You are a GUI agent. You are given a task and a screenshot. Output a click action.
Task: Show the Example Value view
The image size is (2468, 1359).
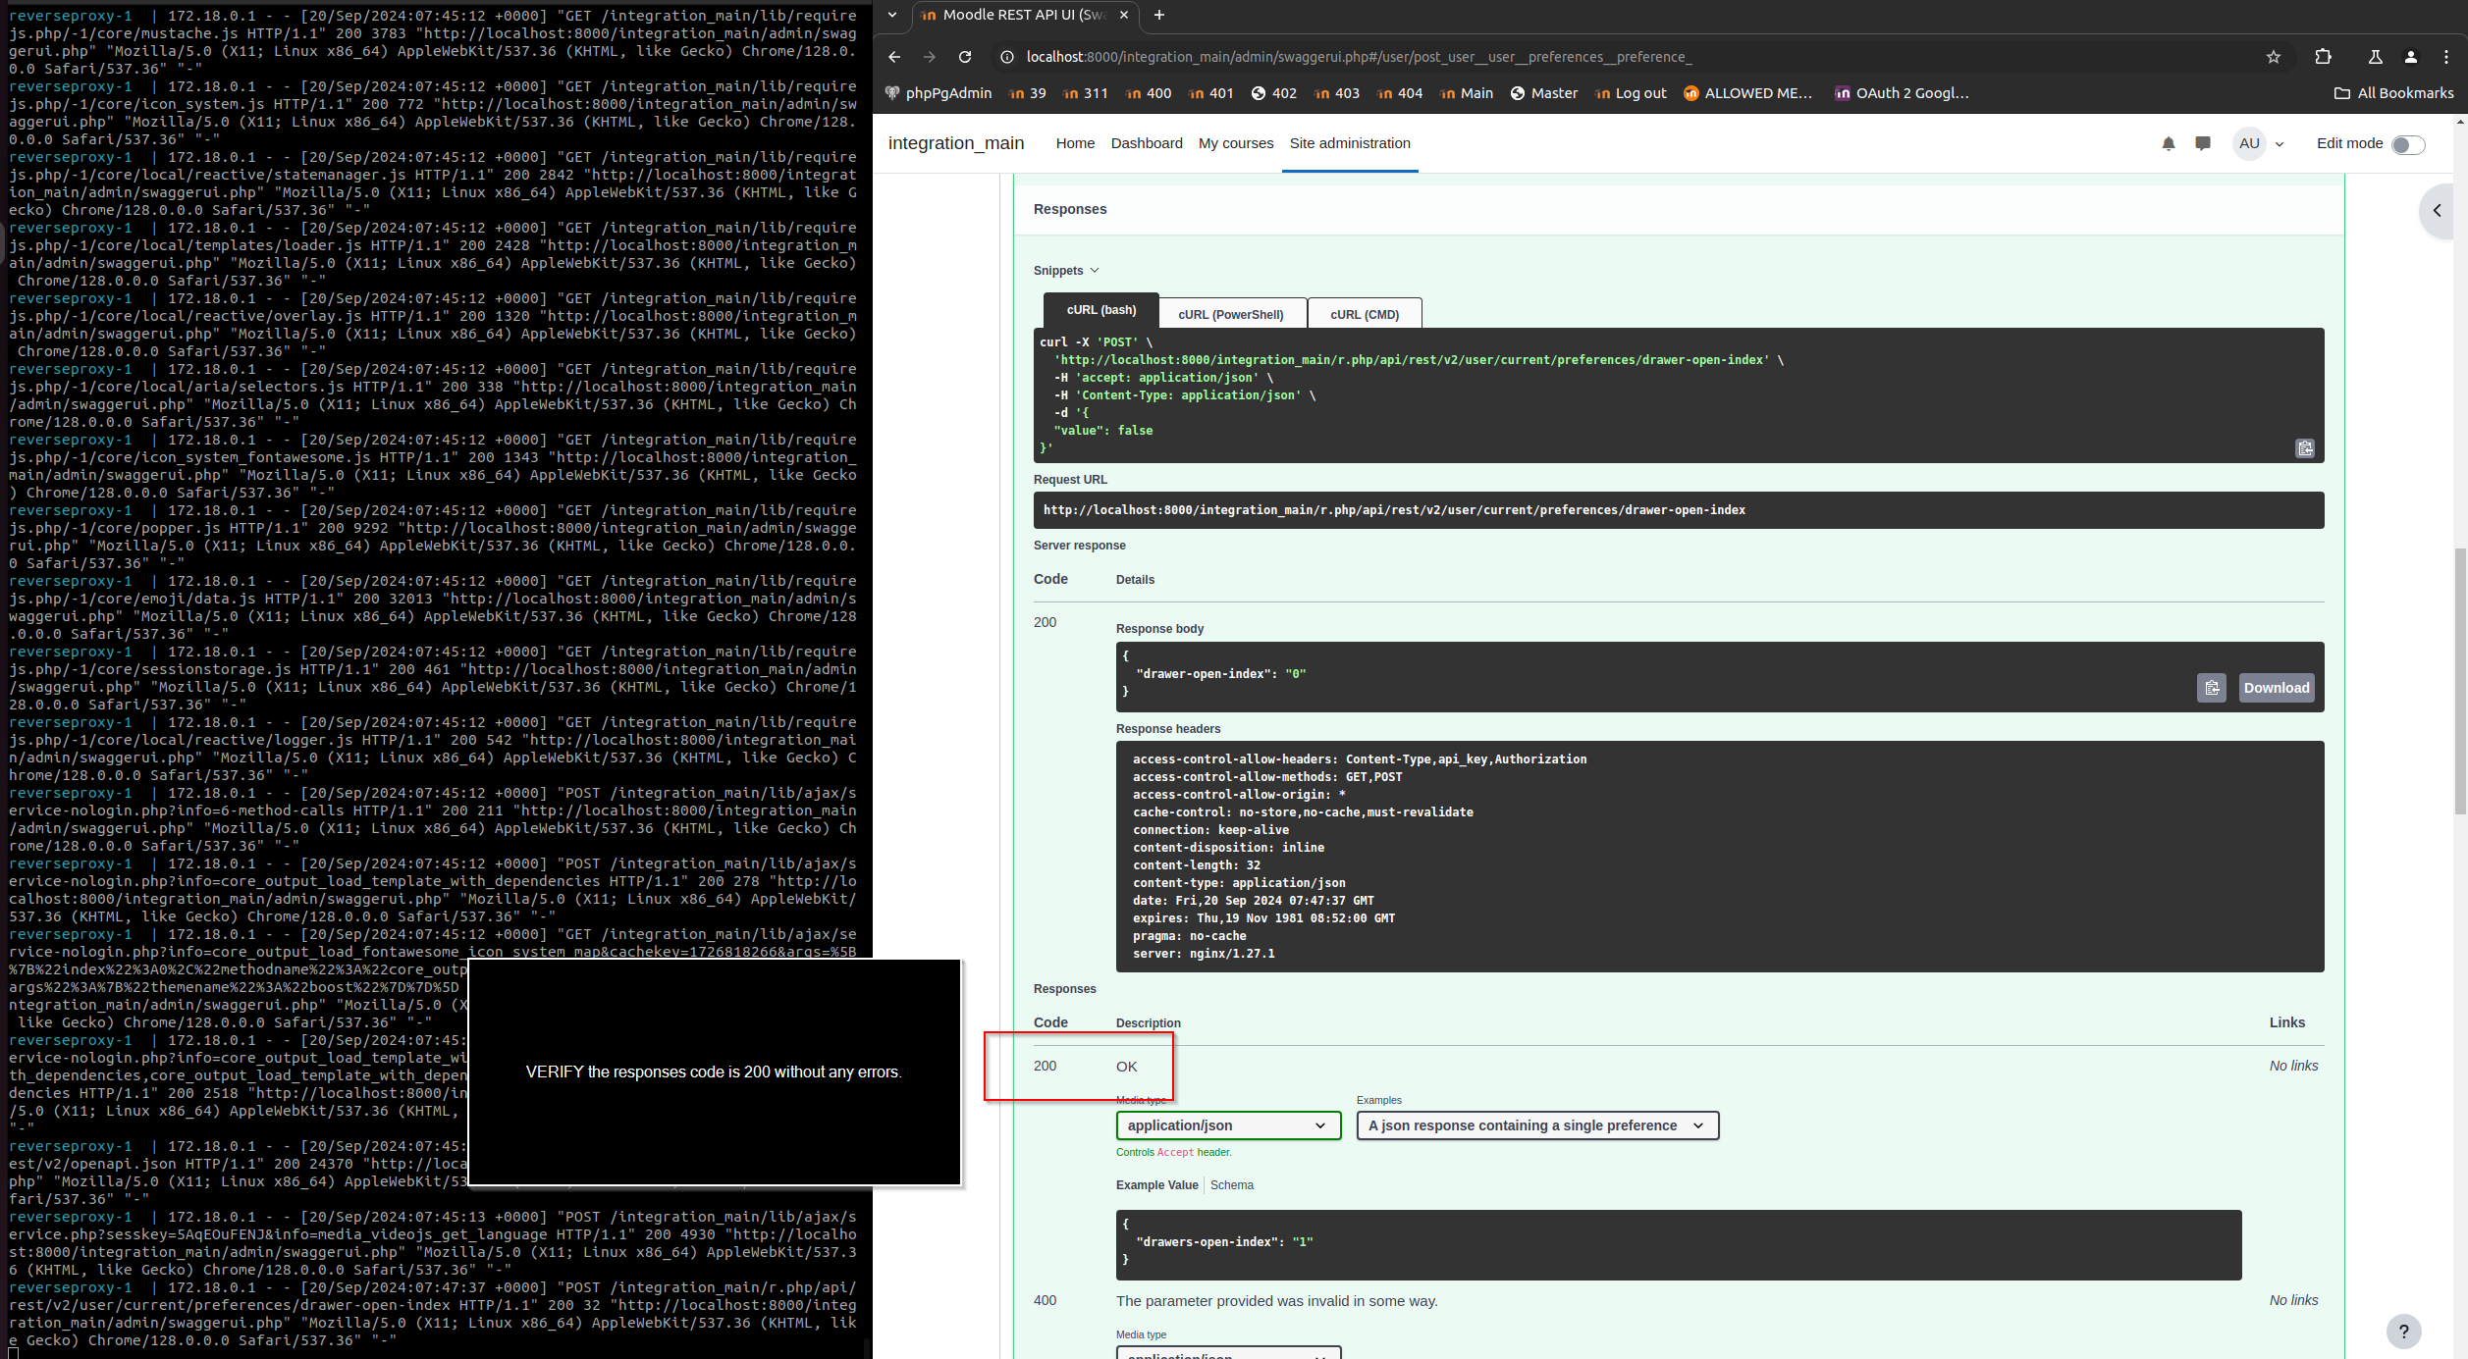pyautogui.click(x=1156, y=1185)
